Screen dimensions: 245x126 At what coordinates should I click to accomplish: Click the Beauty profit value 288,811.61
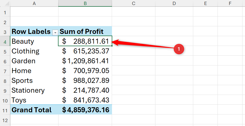85,41
